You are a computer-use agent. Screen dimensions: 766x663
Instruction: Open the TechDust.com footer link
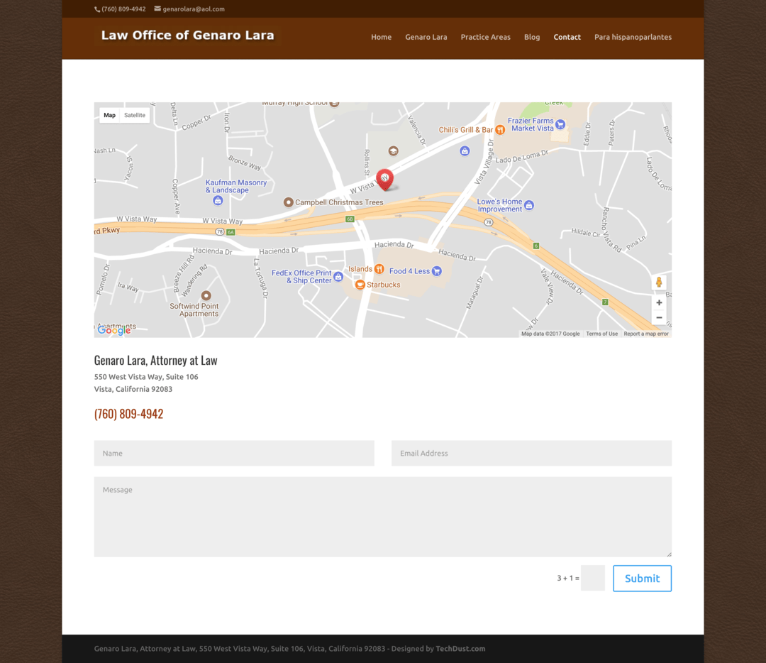[460, 648]
